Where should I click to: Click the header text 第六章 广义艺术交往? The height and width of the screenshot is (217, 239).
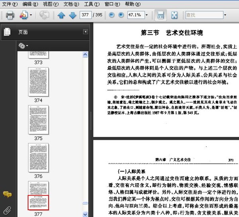tap(173, 160)
